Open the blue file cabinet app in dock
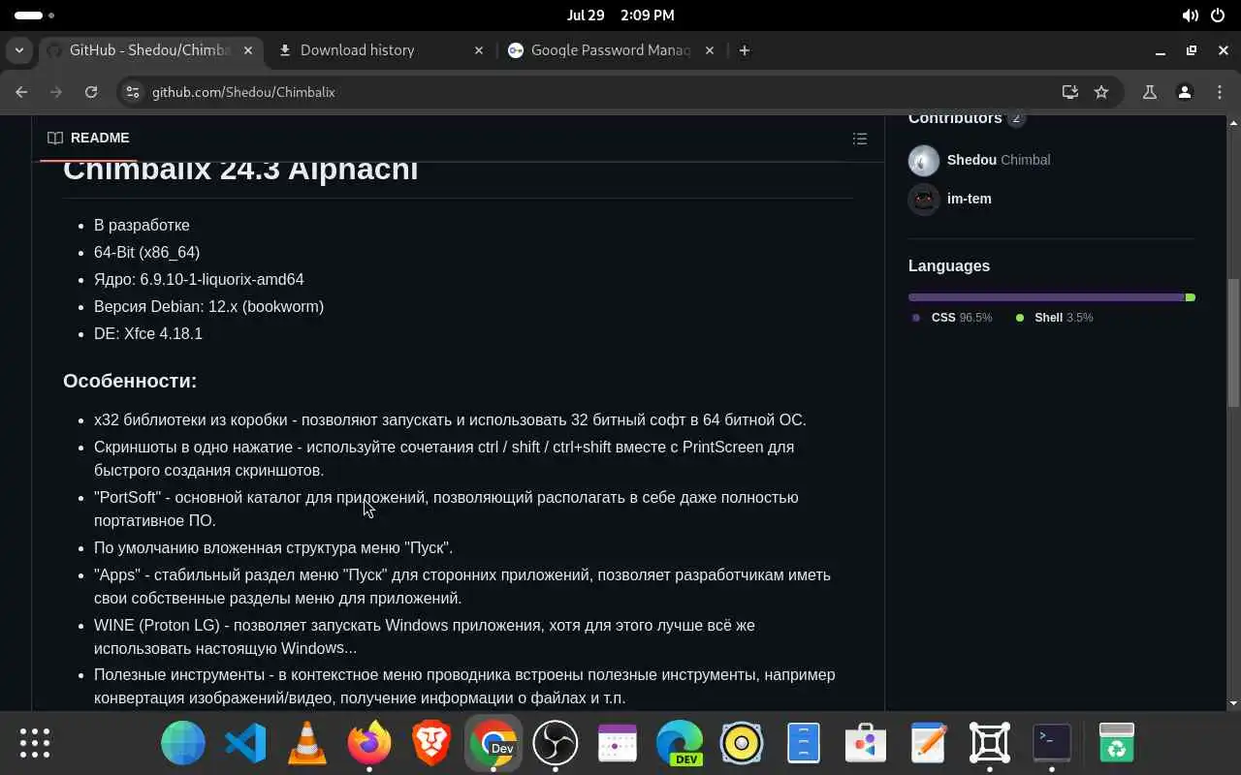The image size is (1241, 775). point(804,743)
